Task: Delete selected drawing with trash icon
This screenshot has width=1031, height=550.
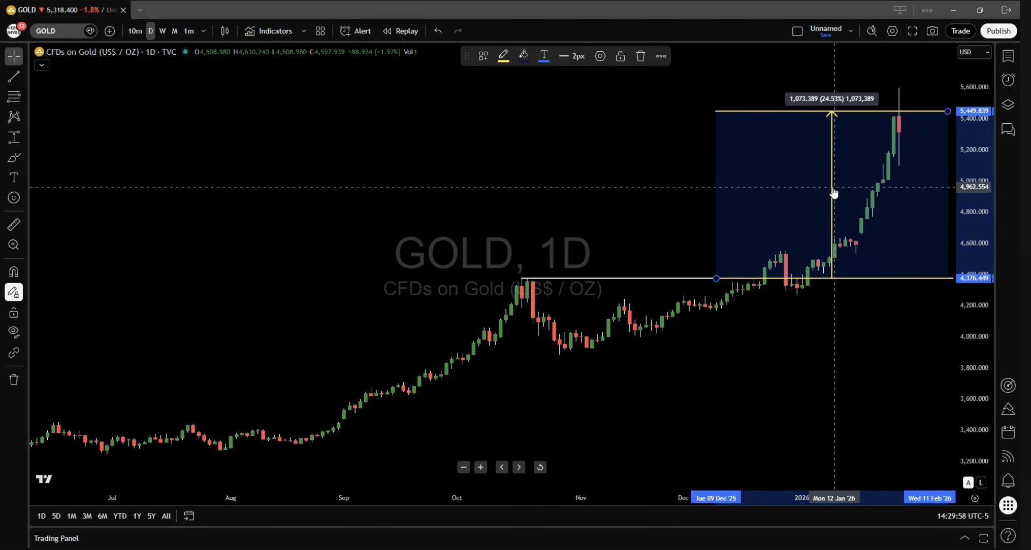Action: coord(640,56)
